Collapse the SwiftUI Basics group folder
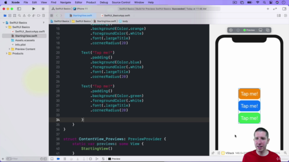 (x=6, y=27)
